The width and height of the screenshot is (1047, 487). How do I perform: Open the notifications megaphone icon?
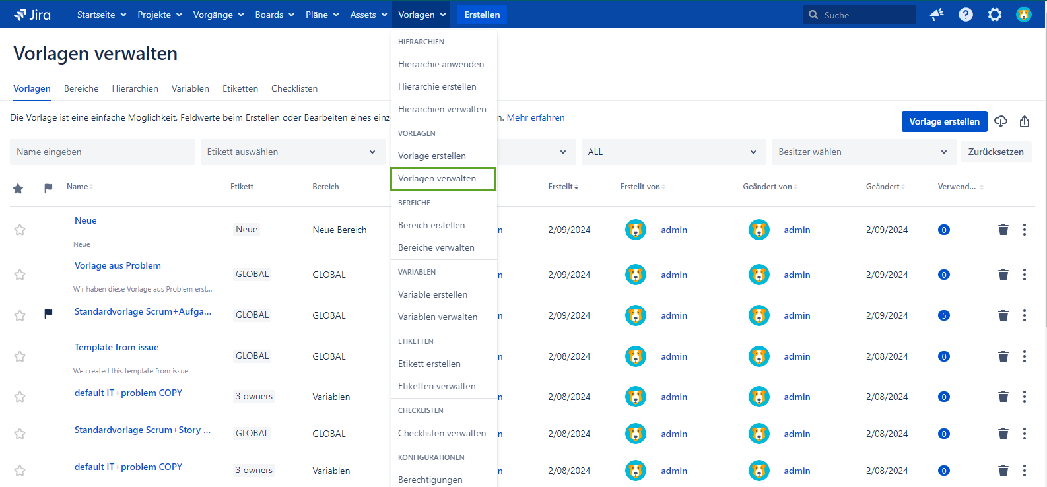[936, 15]
